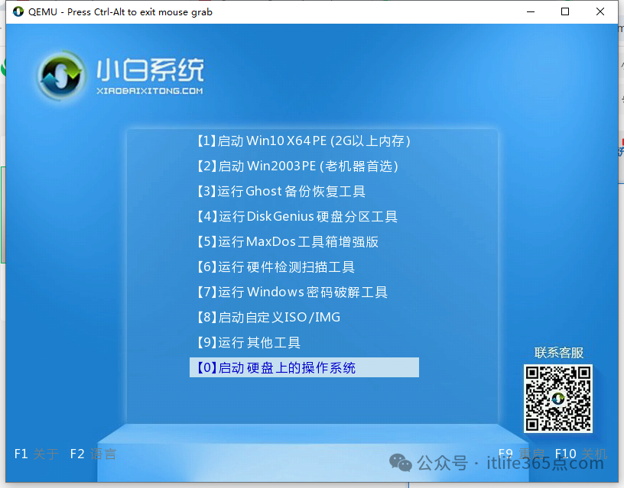Click the QEMU icon in title bar
624x488 pixels.
[18, 12]
